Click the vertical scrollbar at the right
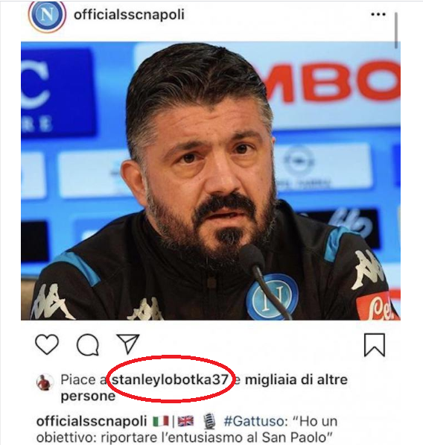The width and height of the screenshot is (423, 445). 396,31
